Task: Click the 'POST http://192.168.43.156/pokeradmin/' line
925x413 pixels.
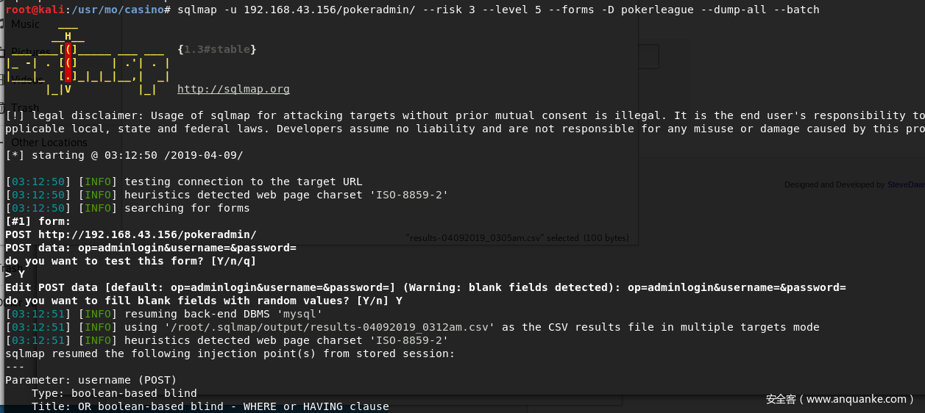Action: (131, 235)
